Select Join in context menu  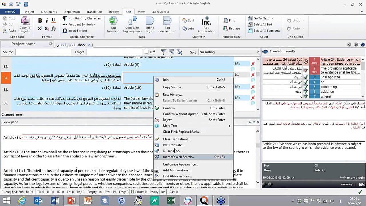[193, 80]
